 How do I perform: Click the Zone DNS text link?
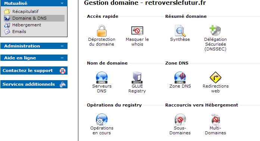click(180, 86)
